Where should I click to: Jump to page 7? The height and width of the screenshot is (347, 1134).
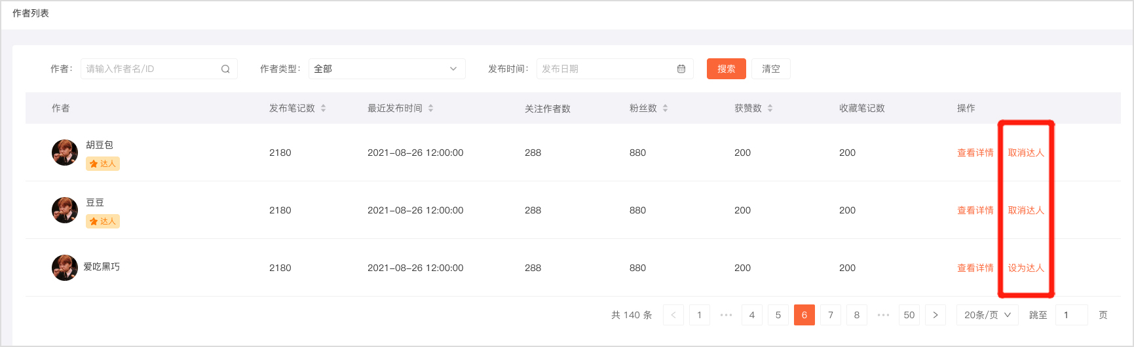click(x=831, y=315)
